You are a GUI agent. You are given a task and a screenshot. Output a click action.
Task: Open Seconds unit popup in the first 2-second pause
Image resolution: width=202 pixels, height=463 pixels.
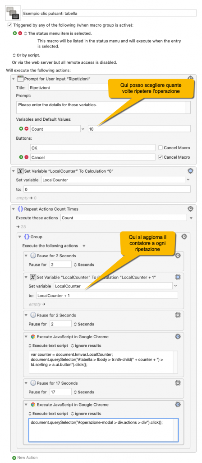[84, 265]
